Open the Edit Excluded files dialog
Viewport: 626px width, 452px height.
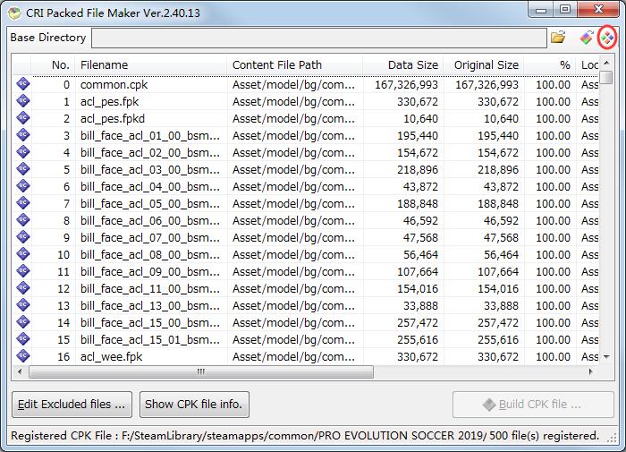coord(72,405)
